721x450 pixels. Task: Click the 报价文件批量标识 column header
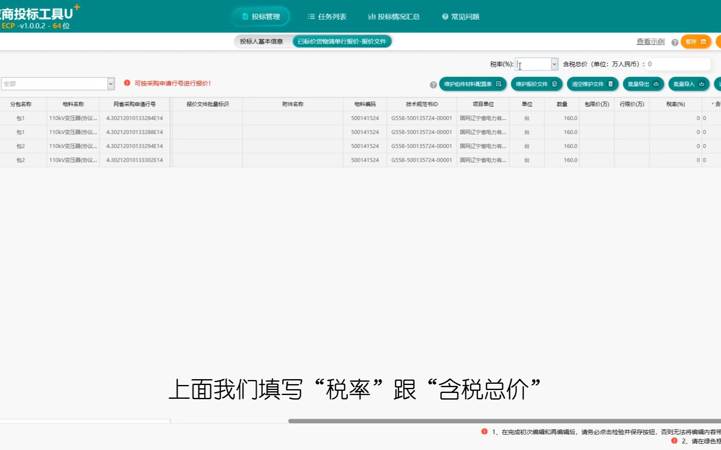(x=207, y=104)
